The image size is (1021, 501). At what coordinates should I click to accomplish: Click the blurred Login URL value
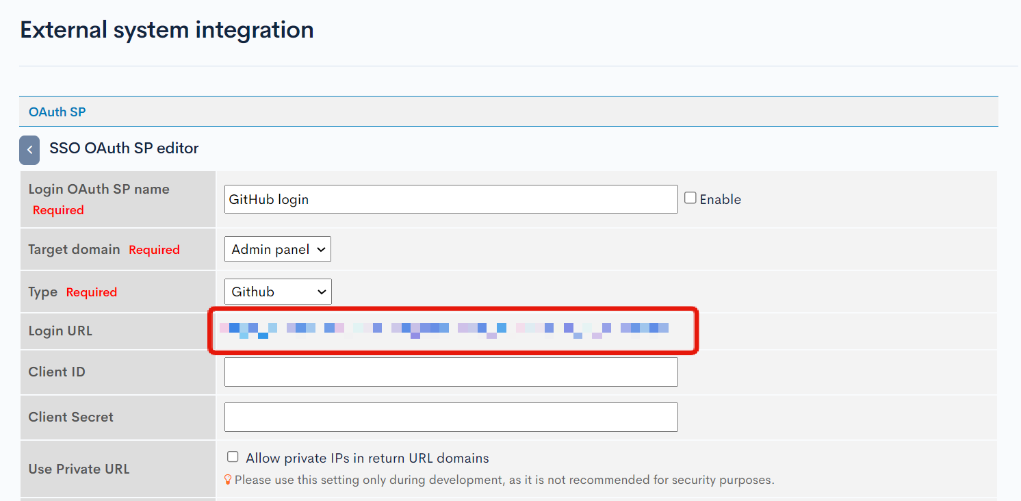(444, 329)
